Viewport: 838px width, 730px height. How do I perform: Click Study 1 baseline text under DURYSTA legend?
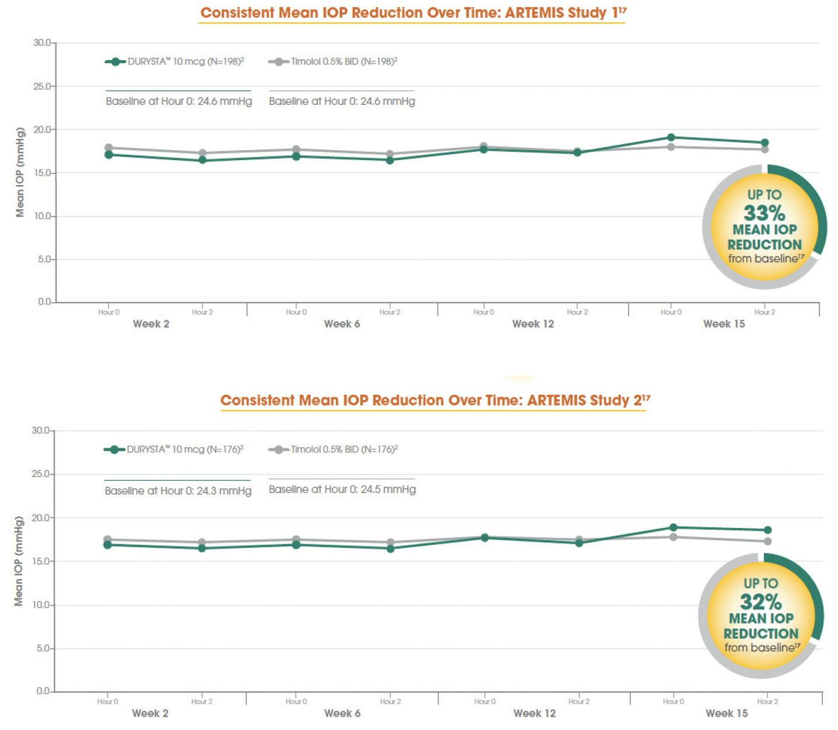179,101
